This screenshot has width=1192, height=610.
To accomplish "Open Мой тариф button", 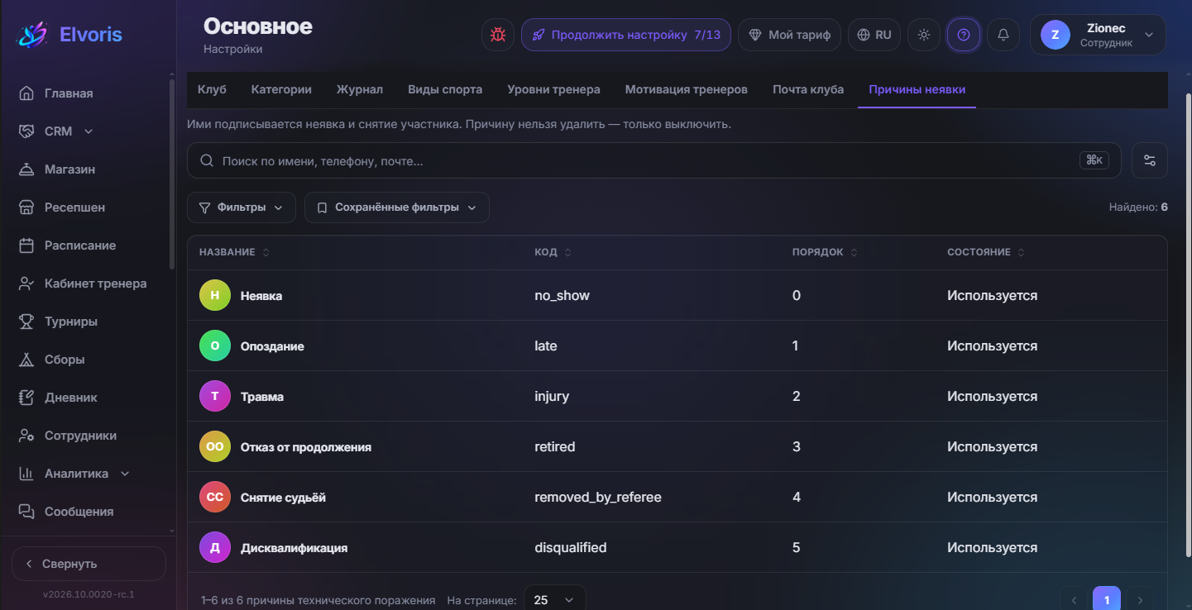I will pos(790,35).
